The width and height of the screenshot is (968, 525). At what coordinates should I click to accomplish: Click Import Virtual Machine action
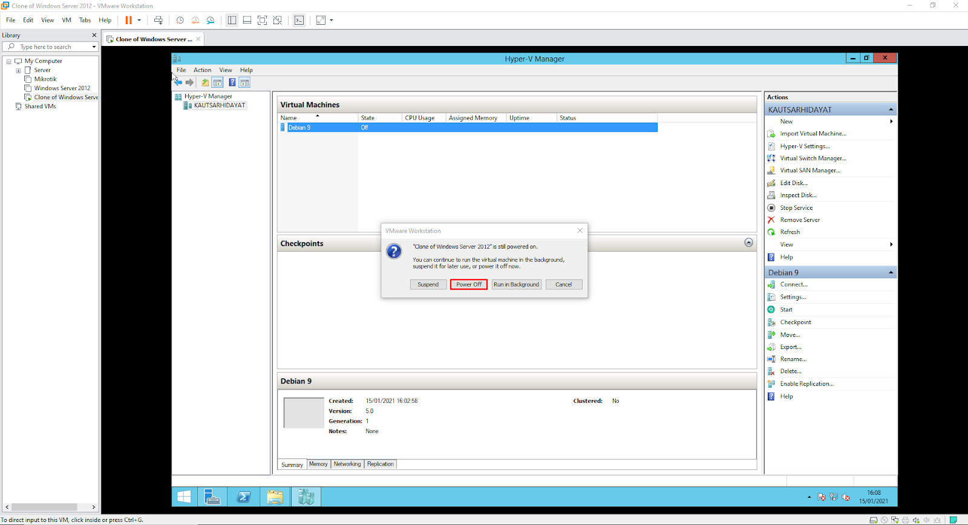[x=813, y=134]
